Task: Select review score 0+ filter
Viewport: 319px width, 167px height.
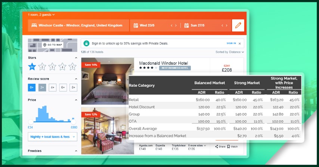Action: pyautogui.click(x=31, y=87)
